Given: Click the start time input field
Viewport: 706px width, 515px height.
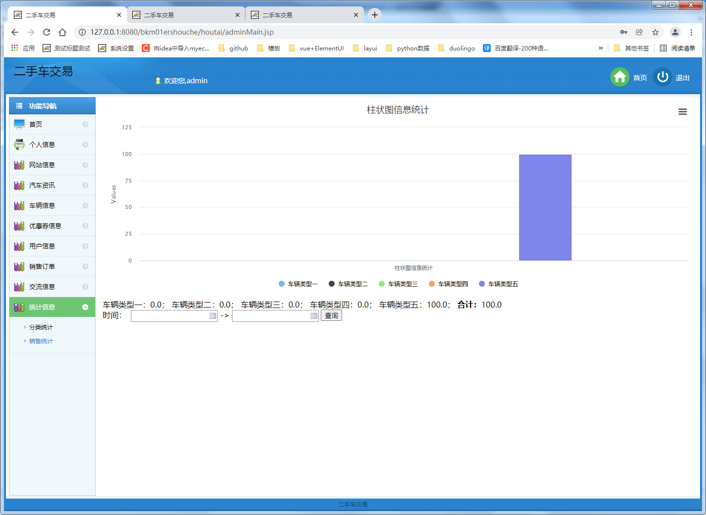Looking at the screenshot, I should 174,316.
